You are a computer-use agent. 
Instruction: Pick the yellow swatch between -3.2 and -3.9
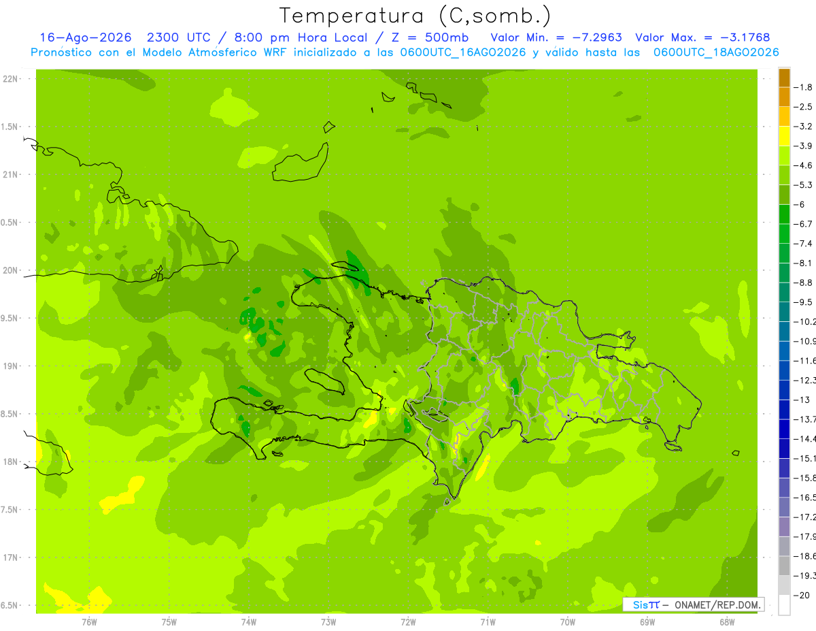[x=784, y=136]
